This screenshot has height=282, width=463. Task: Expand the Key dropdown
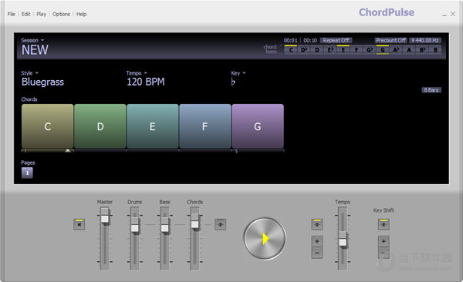[x=238, y=73]
